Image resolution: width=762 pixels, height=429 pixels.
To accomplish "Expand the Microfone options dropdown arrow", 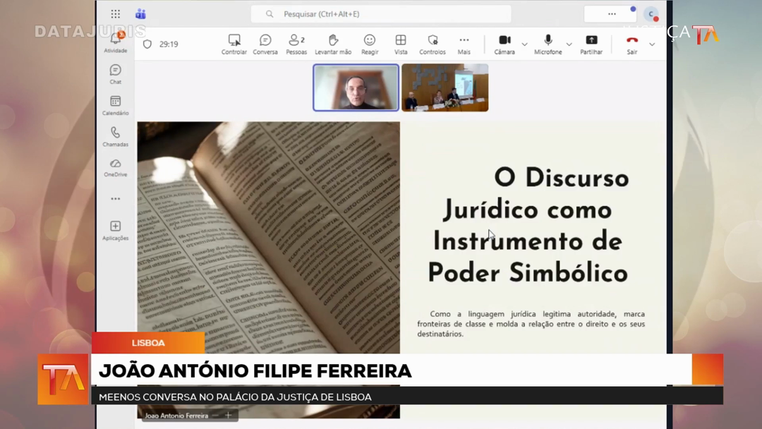I will (569, 44).
